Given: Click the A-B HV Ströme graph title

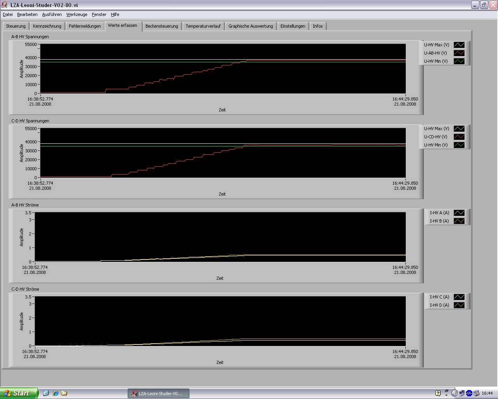Looking at the screenshot, I should click(25, 205).
